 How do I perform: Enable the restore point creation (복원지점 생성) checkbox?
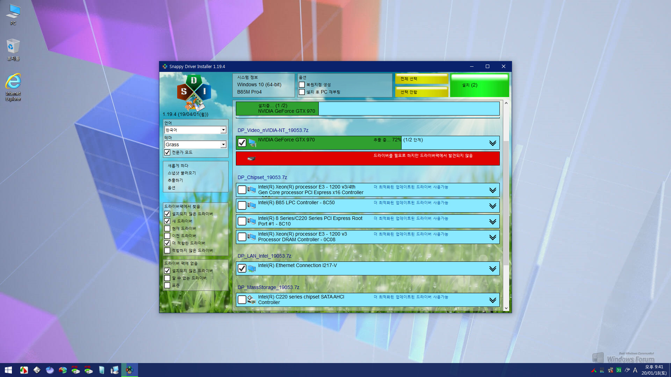pos(302,85)
